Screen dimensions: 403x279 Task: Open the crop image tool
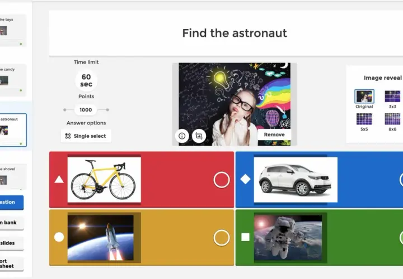(199, 136)
